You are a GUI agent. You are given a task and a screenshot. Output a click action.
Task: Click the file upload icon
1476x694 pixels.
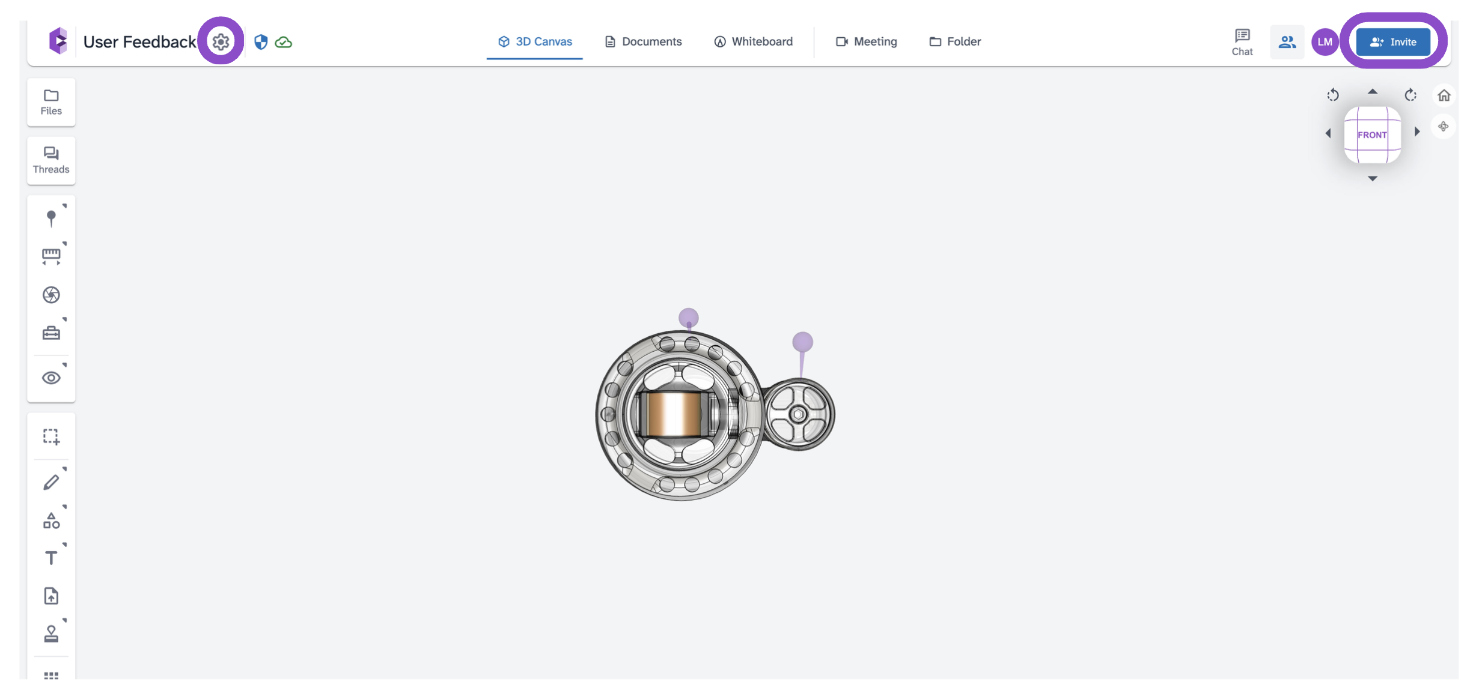point(51,596)
